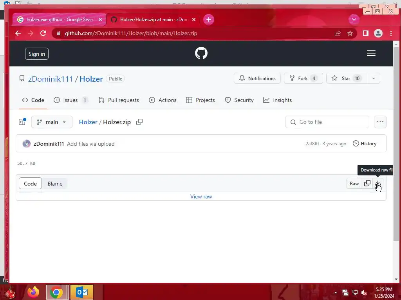Open commit hash 2af8fff
This screenshot has height=300, width=401.
pyautogui.click(x=312, y=144)
